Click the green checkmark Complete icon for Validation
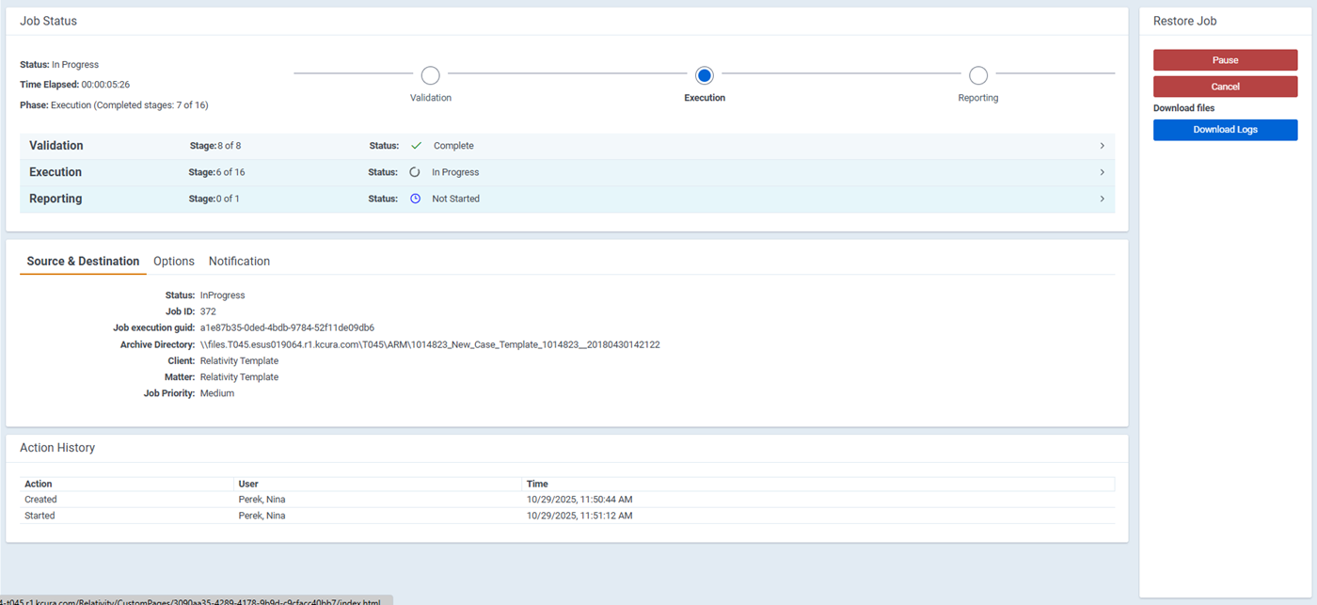 (x=417, y=146)
